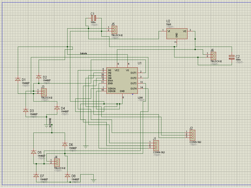
Task: Click the ground symbol right of diode D8
Action: click(x=94, y=181)
